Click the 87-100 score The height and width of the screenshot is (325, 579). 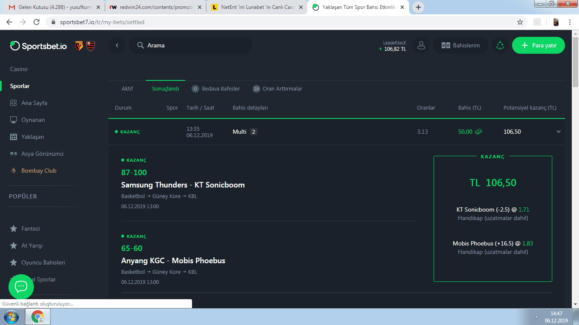pos(134,172)
